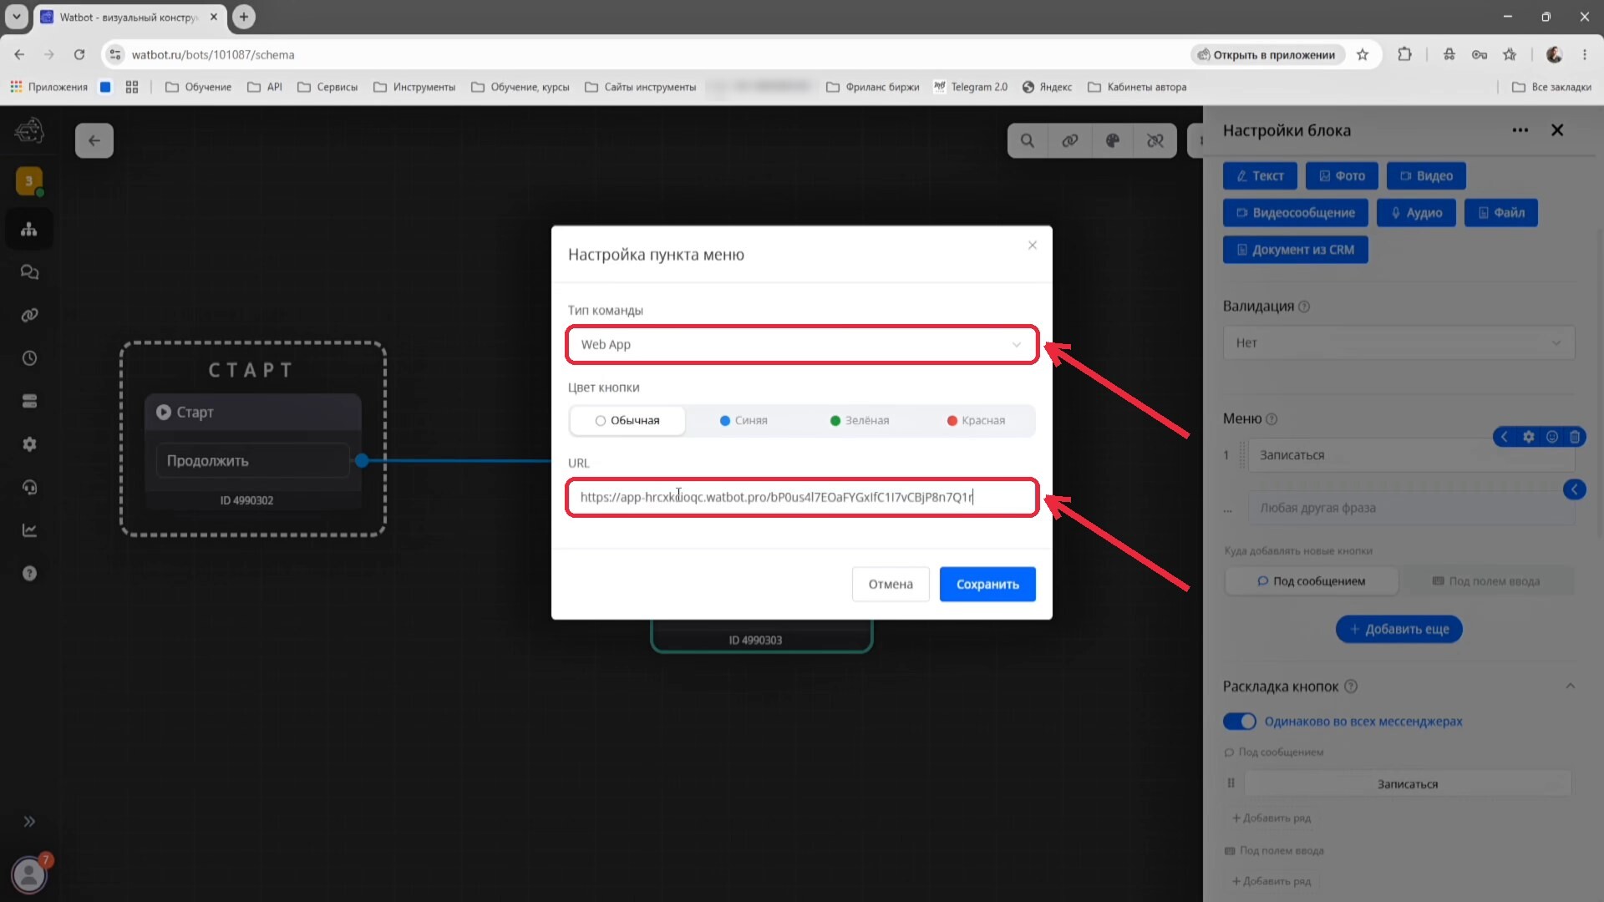1604x902 pixels.
Task: Open the database sidebar icon
Action: point(29,401)
